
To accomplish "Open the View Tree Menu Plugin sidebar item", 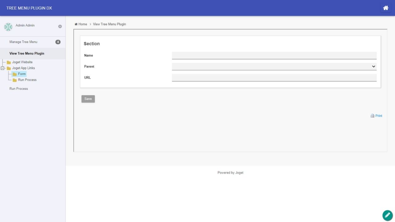I will click(x=27, y=54).
